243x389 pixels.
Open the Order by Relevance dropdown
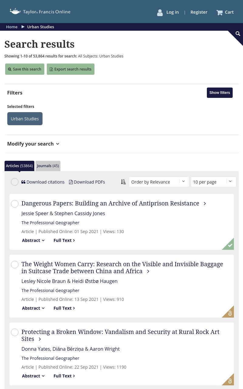(x=159, y=182)
